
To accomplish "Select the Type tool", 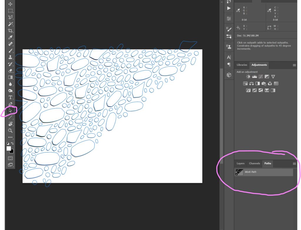I will (x=10, y=97).
